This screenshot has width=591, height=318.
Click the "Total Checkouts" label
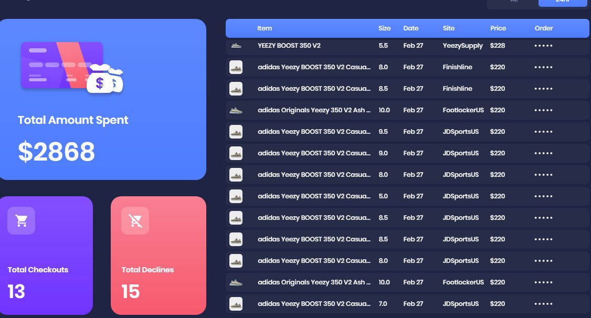click(x=38, y=270)
